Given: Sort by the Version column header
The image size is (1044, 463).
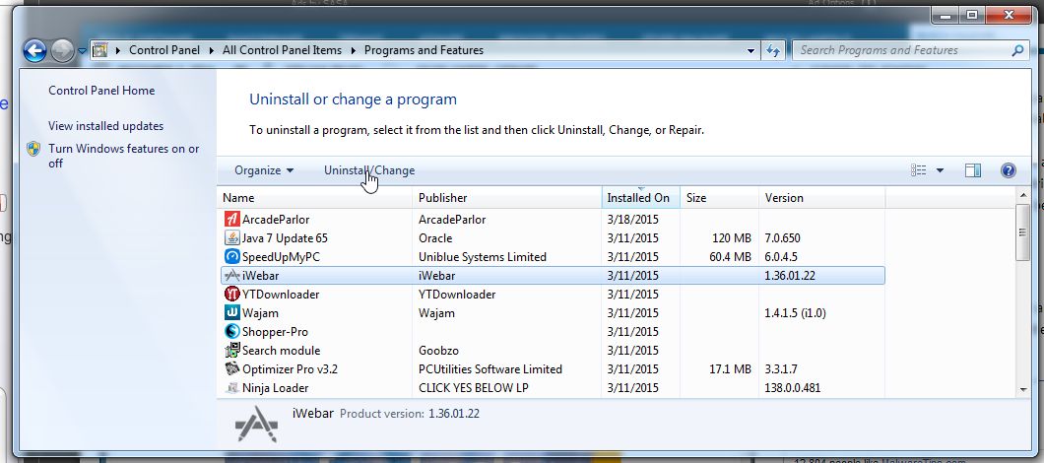Looking at the screenshot, I should point(821,198).
